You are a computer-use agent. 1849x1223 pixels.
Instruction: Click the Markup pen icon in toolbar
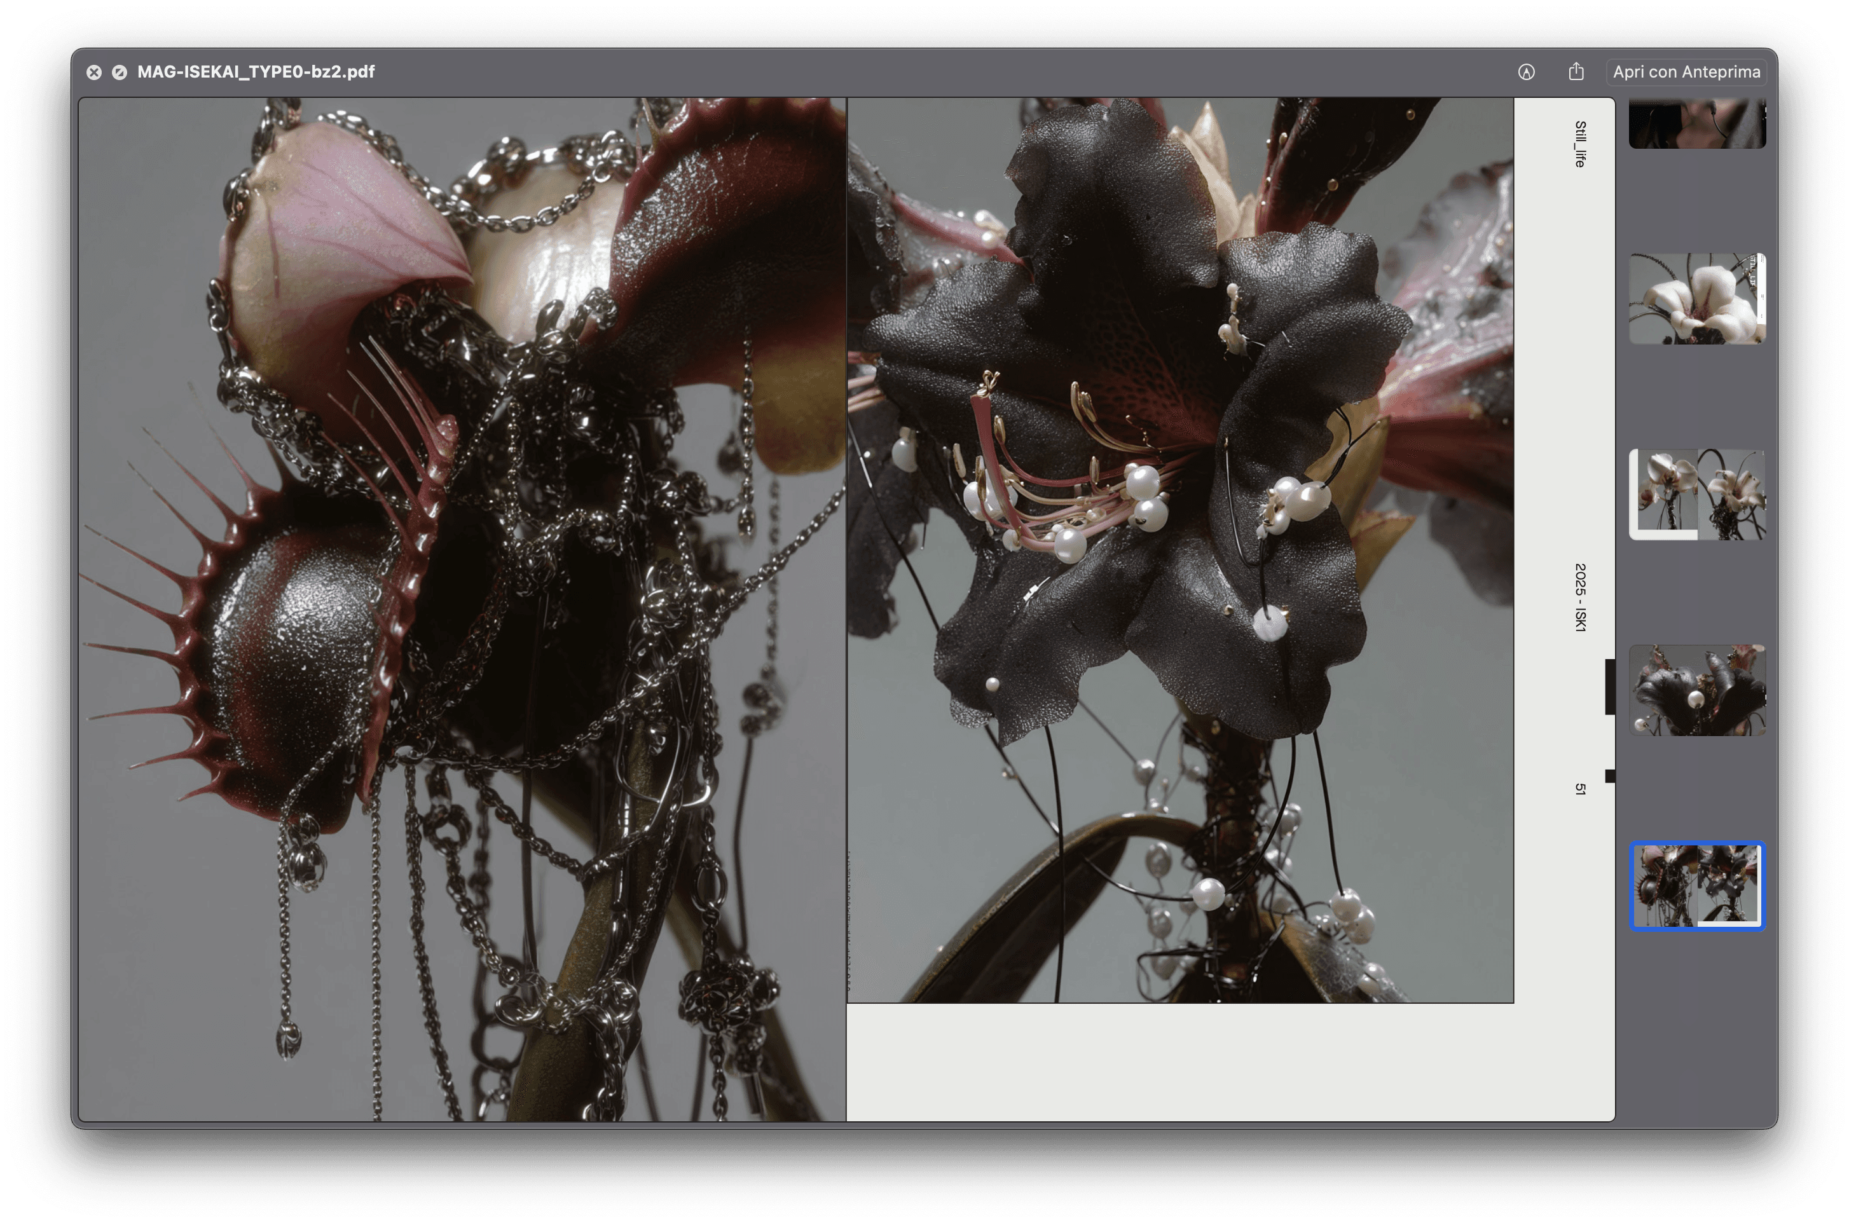coord(1526,72)
